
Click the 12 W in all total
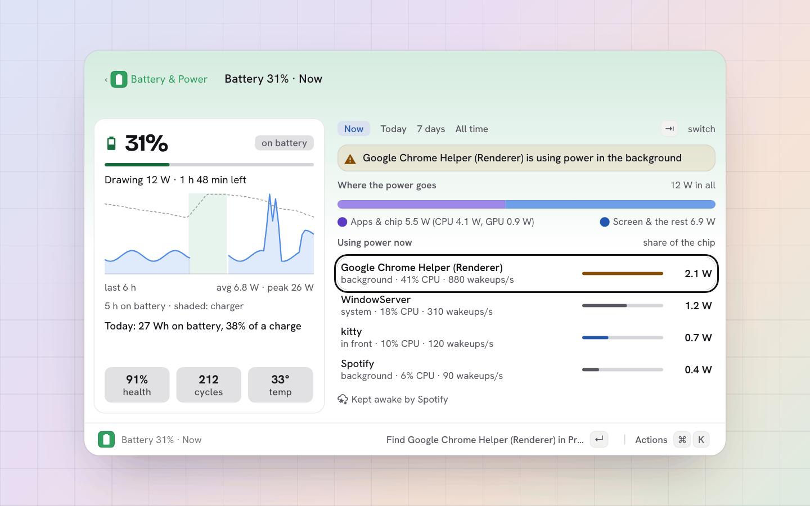click(693, 186)
